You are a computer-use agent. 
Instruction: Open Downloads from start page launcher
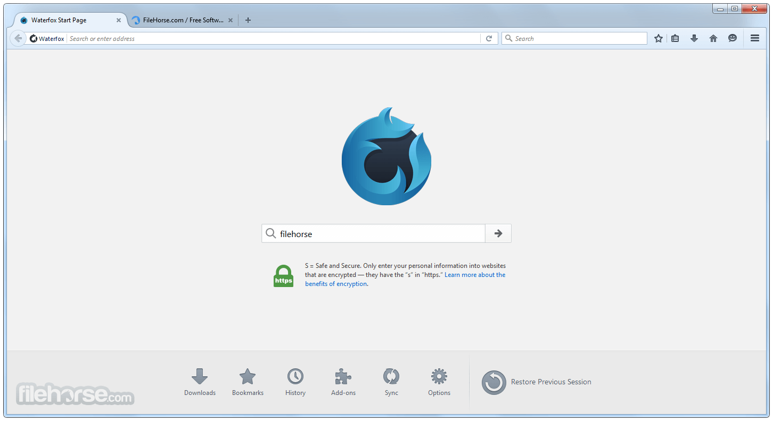[200, 382]
